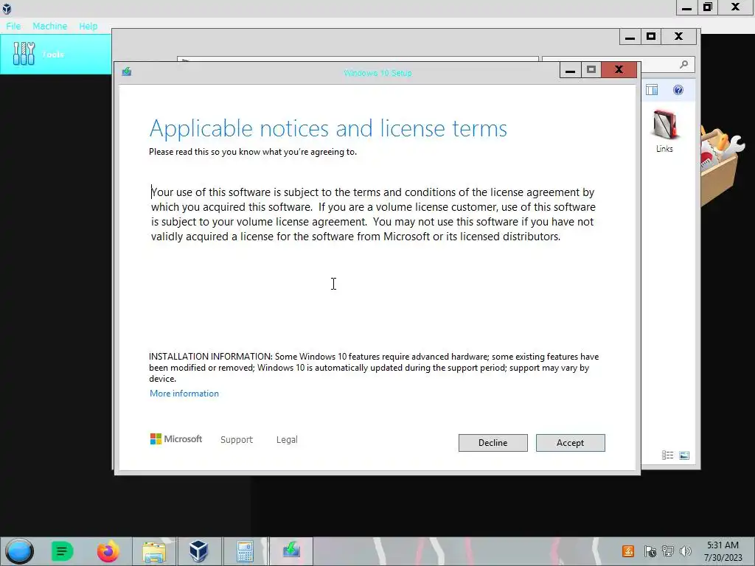
Task: Click the 'Applicable notices and license terms' heading
Action: coord(328,128)
